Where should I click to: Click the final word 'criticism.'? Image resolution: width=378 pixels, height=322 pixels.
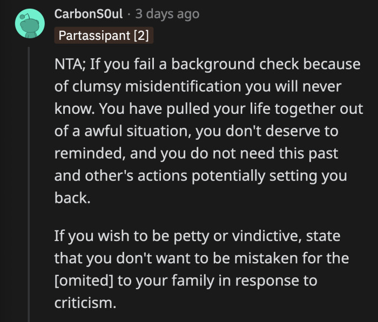(x=85, y=303)
